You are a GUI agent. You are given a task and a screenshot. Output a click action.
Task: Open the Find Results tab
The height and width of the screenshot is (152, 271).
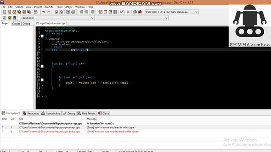[86, 114]
